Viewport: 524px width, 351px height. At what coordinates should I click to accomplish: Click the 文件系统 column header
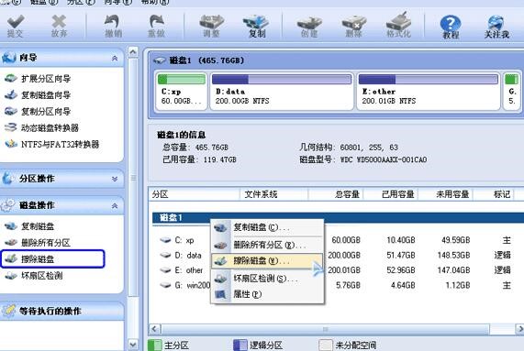tap(274, 194)
